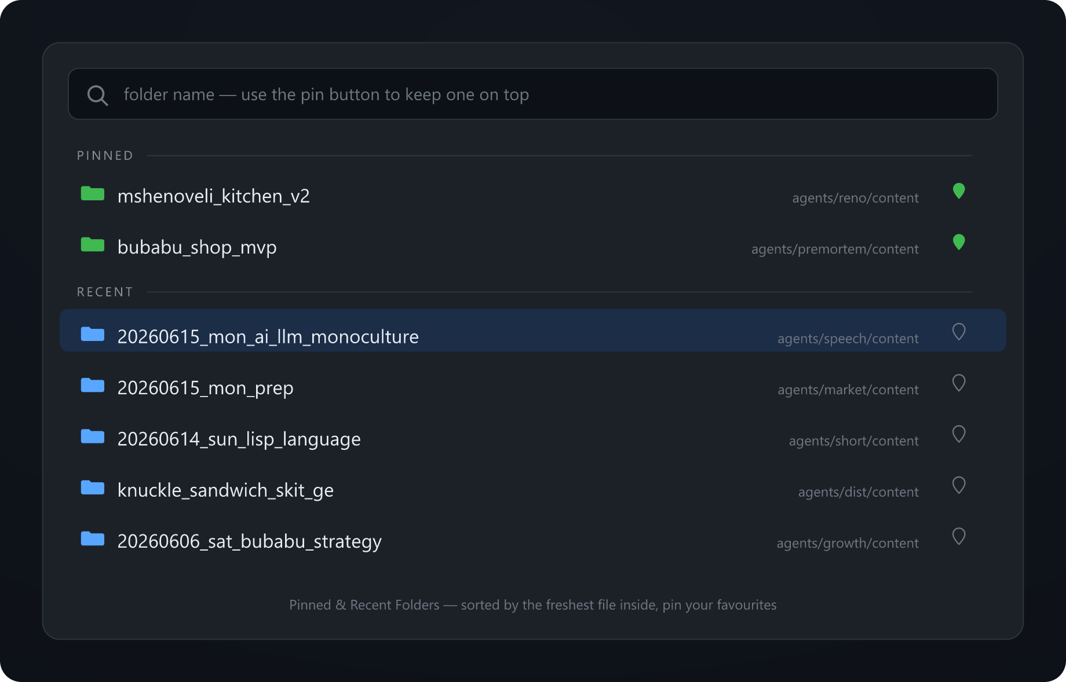
Task: Click the PINNED section header
Action: pos(105,156)
